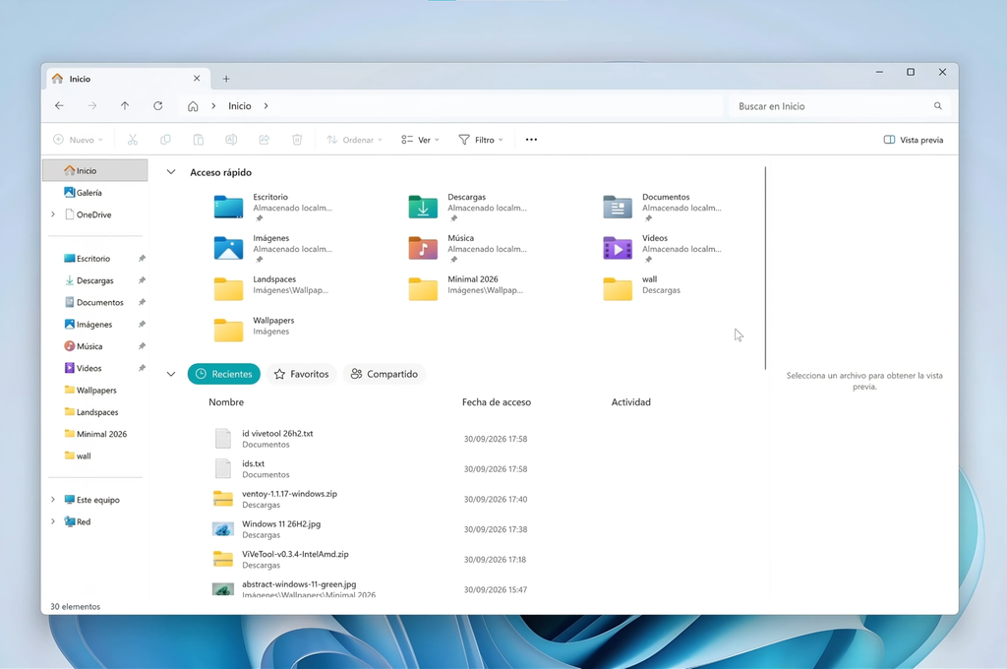Switch to the Recientes tab
The image size is (1007, 669).
point(223,374)
